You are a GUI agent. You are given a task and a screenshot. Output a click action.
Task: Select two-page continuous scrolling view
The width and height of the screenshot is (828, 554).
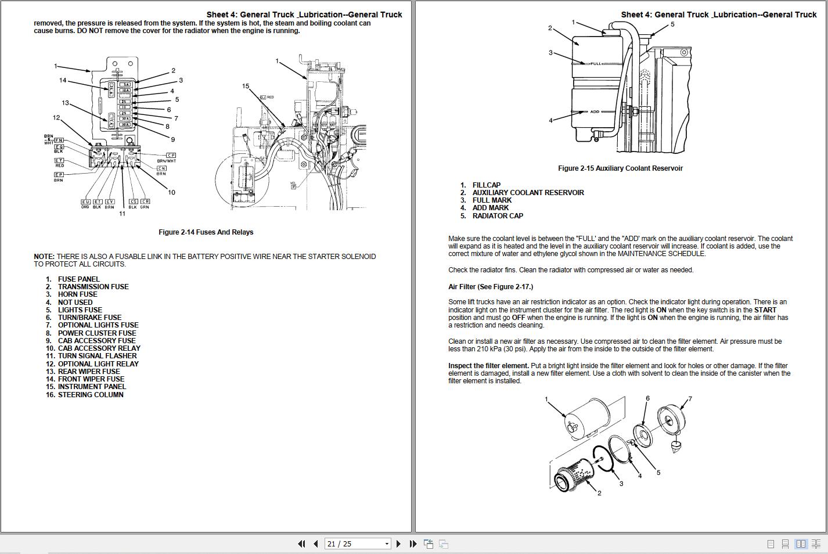coord(816,544)
